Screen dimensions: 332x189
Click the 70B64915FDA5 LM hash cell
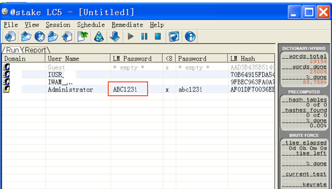[x=252, y=75]
